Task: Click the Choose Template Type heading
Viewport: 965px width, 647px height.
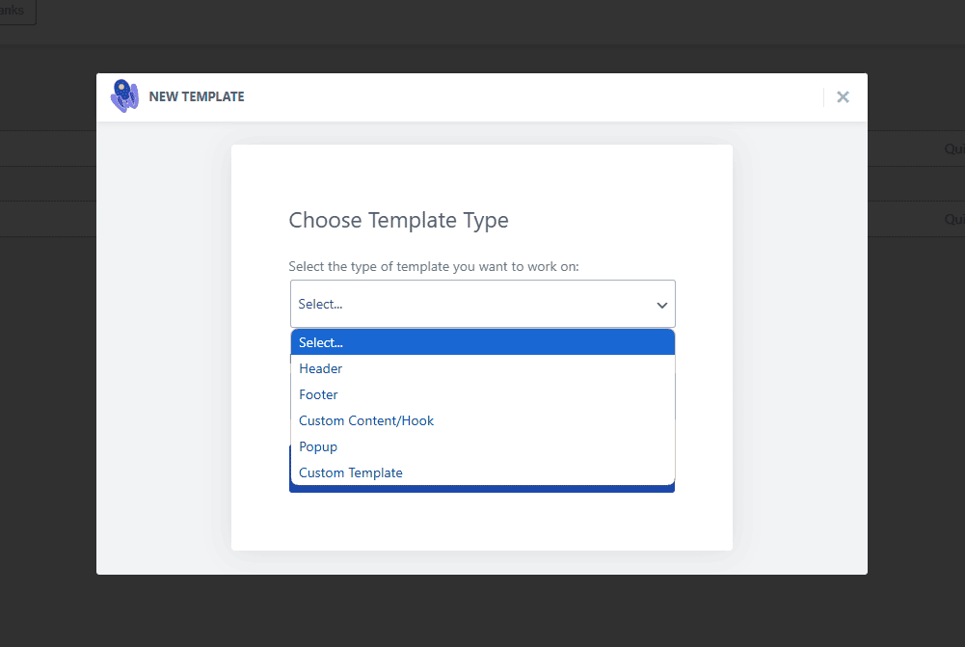Action: pyautogui.click(x=398, y=220)
